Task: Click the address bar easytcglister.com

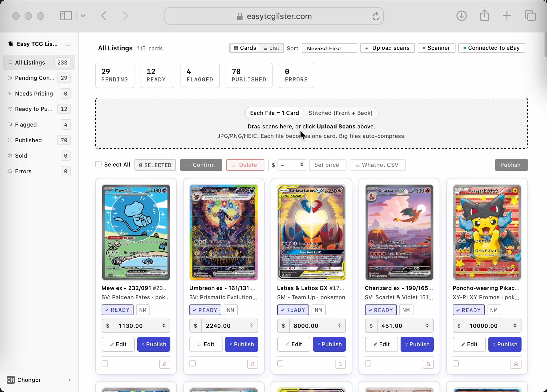Action: pyautogui.click(x=274, y=16)
